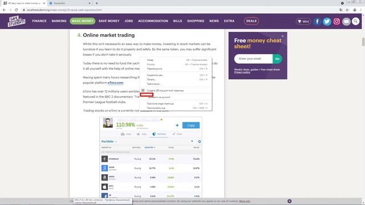Open the SAVE MONEY navigation menu
The width and height of the screenshot is (365, 205).
[x=109, y=21]
